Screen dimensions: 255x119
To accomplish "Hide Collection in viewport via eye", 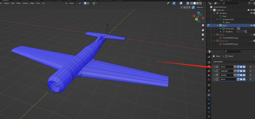I will click(x=251, y=10).
